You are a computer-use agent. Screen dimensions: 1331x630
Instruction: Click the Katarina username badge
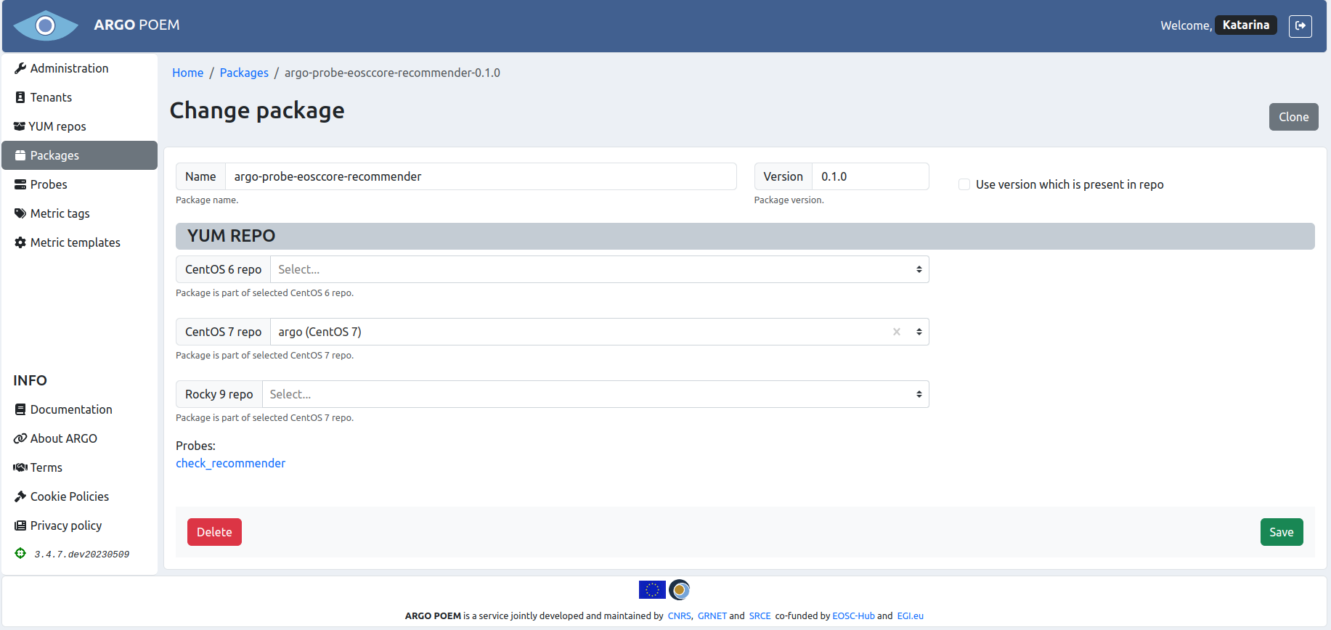pyautogui.click(x=1245, y=25)
